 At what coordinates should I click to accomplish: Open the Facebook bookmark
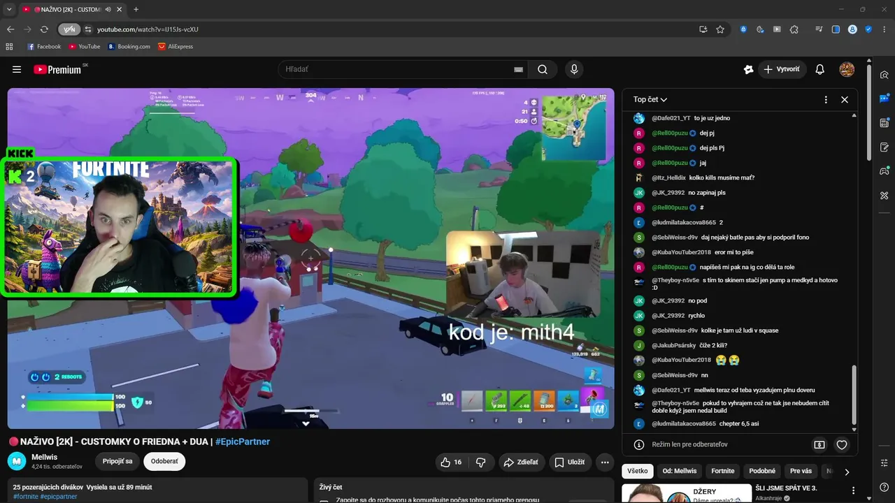coord(43,47)
